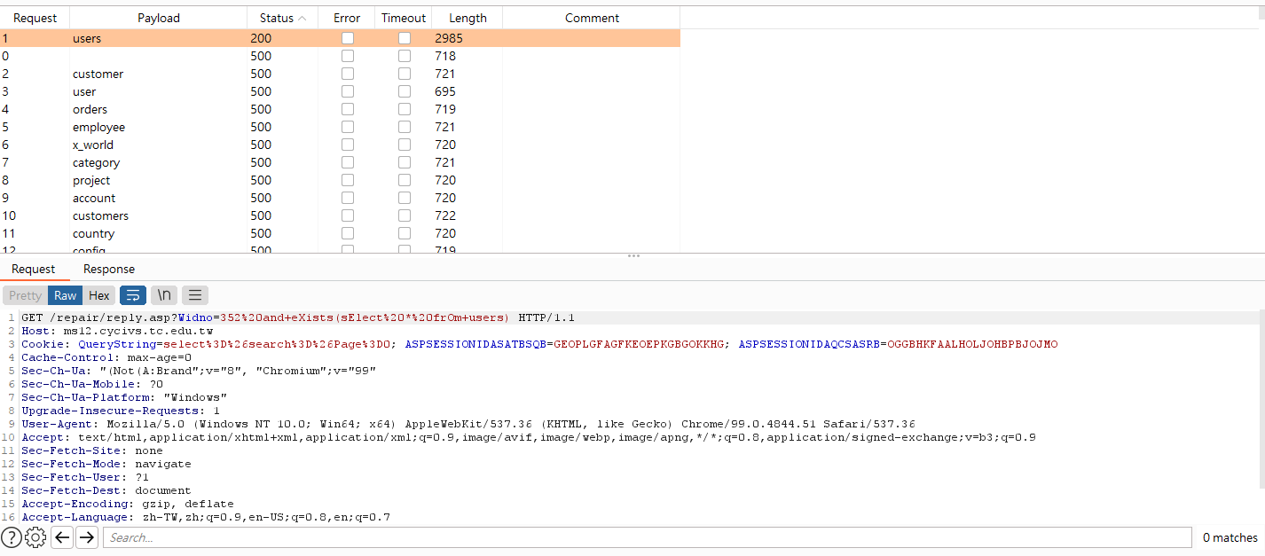Screen dimensions: 1265x556
Task: Switch to the Request tab
Action: click(34, 269)
